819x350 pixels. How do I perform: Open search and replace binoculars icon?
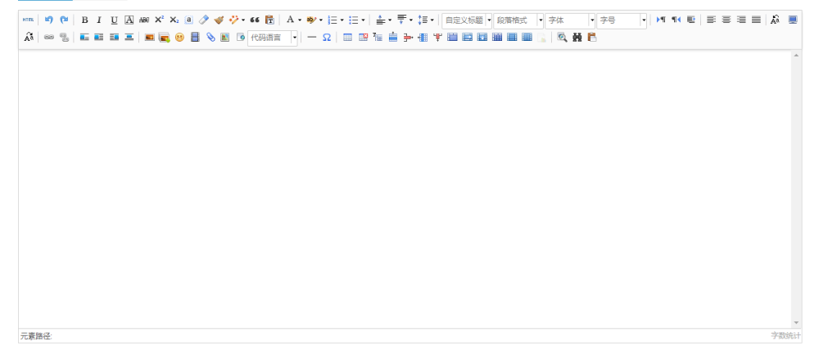click(x=577, y=38)
